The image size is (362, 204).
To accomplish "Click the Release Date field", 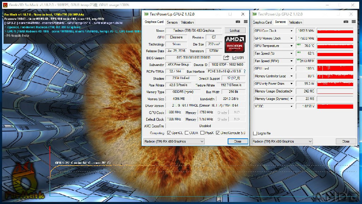I will coord(177,51).
